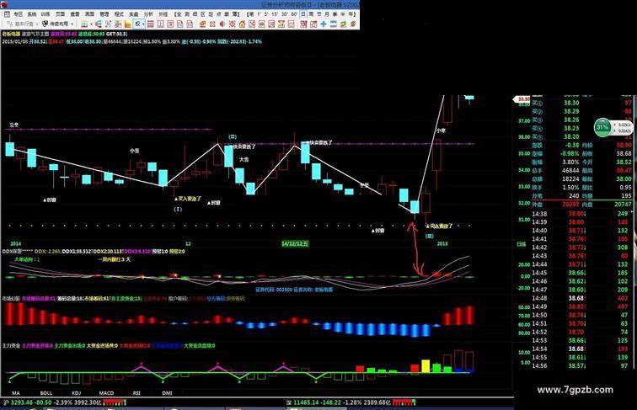Switch to the MACD indicator tab

[x=106, y=393]
